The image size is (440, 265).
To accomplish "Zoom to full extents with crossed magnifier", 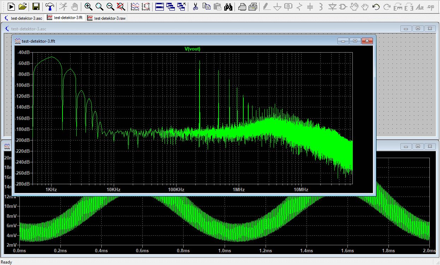I will point(121,6).
